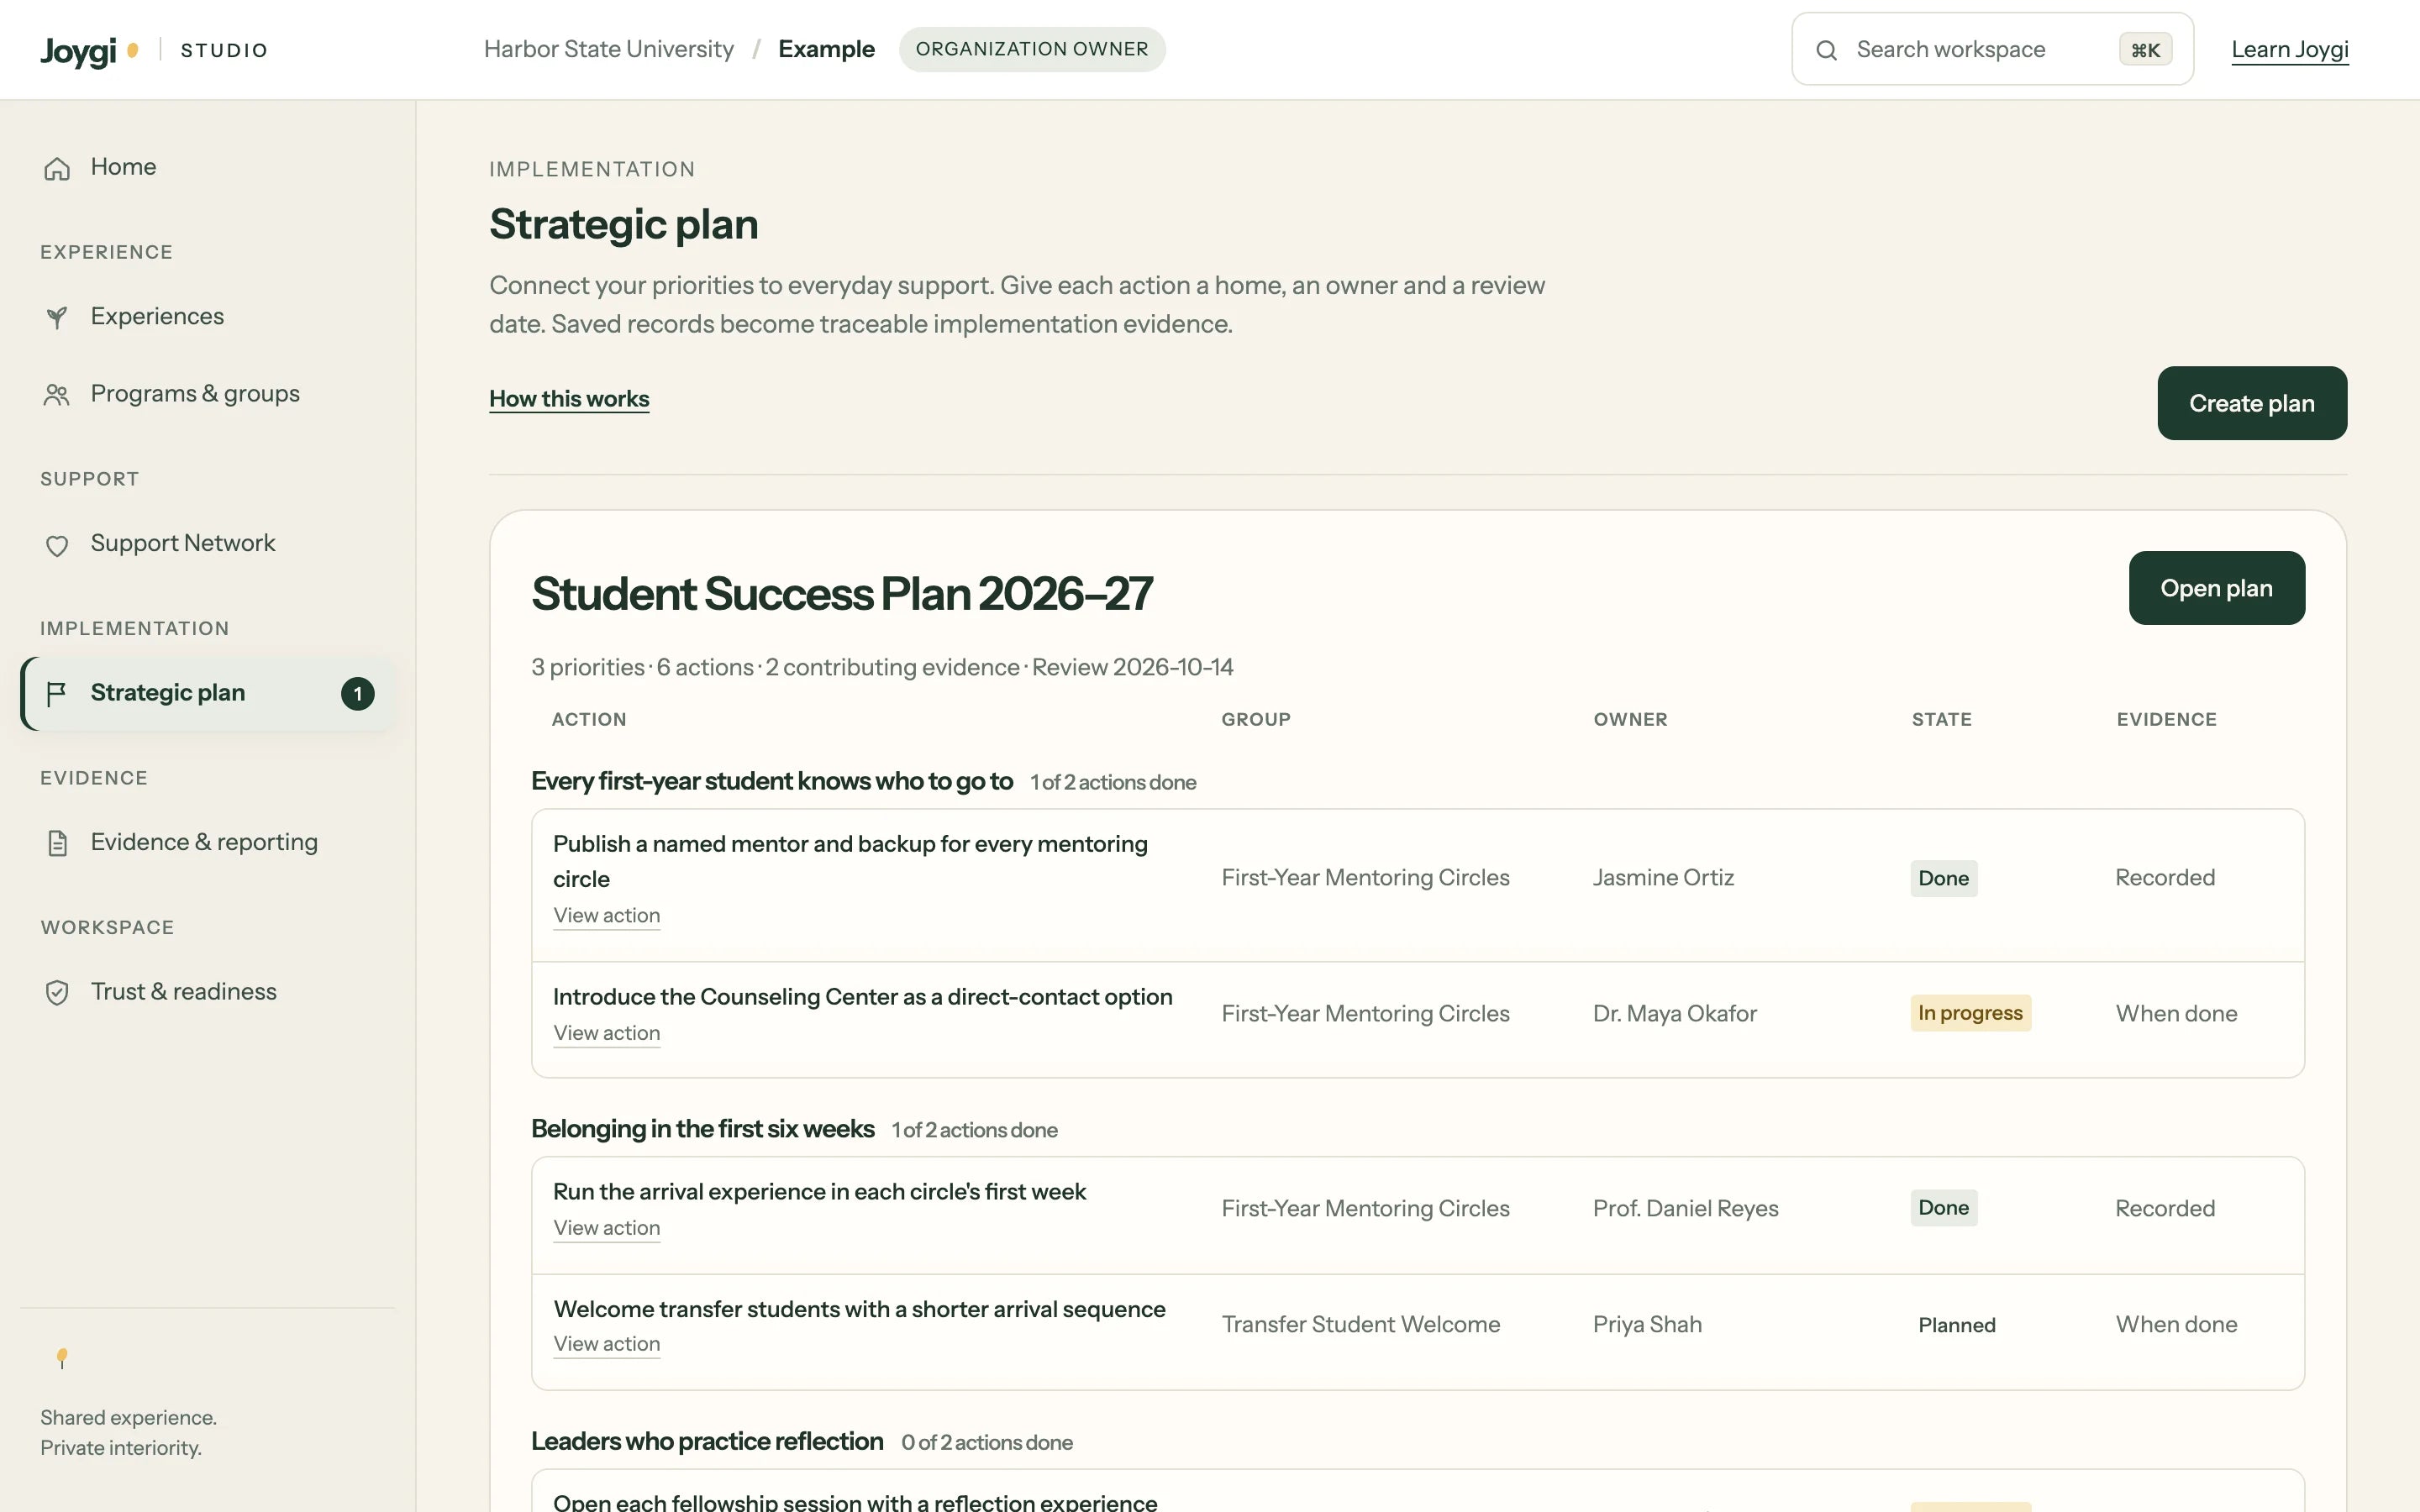The image size is (2420, 1512).
Task: Click the magnifier icon in the search box
Action: (1826, 50)
